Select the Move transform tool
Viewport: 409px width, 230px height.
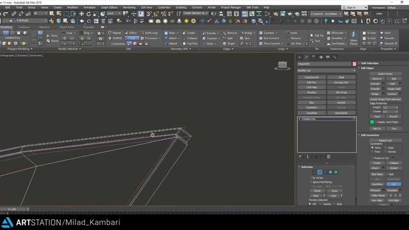pyautogui.click(x=81, y=14)
